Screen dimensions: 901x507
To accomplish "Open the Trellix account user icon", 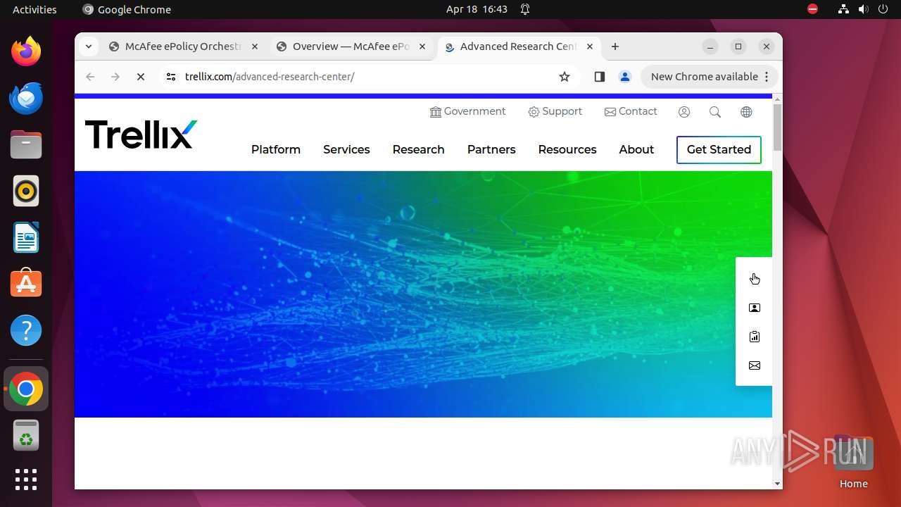I will [684, 112].
